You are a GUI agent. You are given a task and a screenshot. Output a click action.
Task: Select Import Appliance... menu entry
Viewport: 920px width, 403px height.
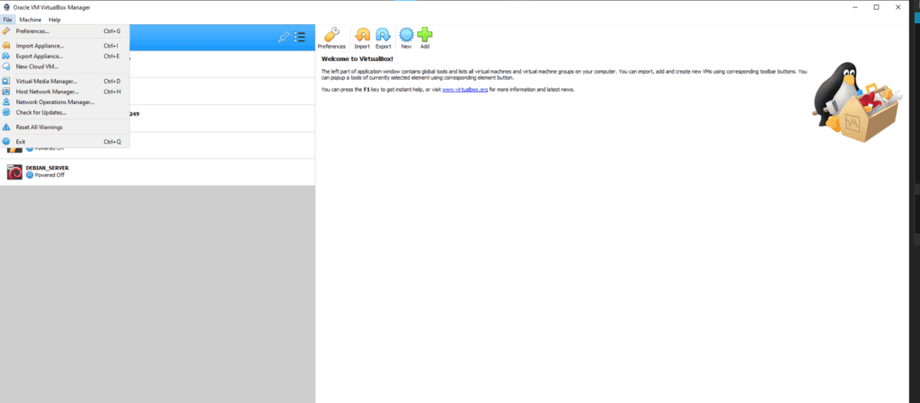pyautogui.click(x=40, y=45)
